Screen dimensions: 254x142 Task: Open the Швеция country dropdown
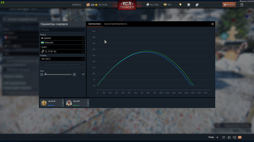tap(62, 42)
